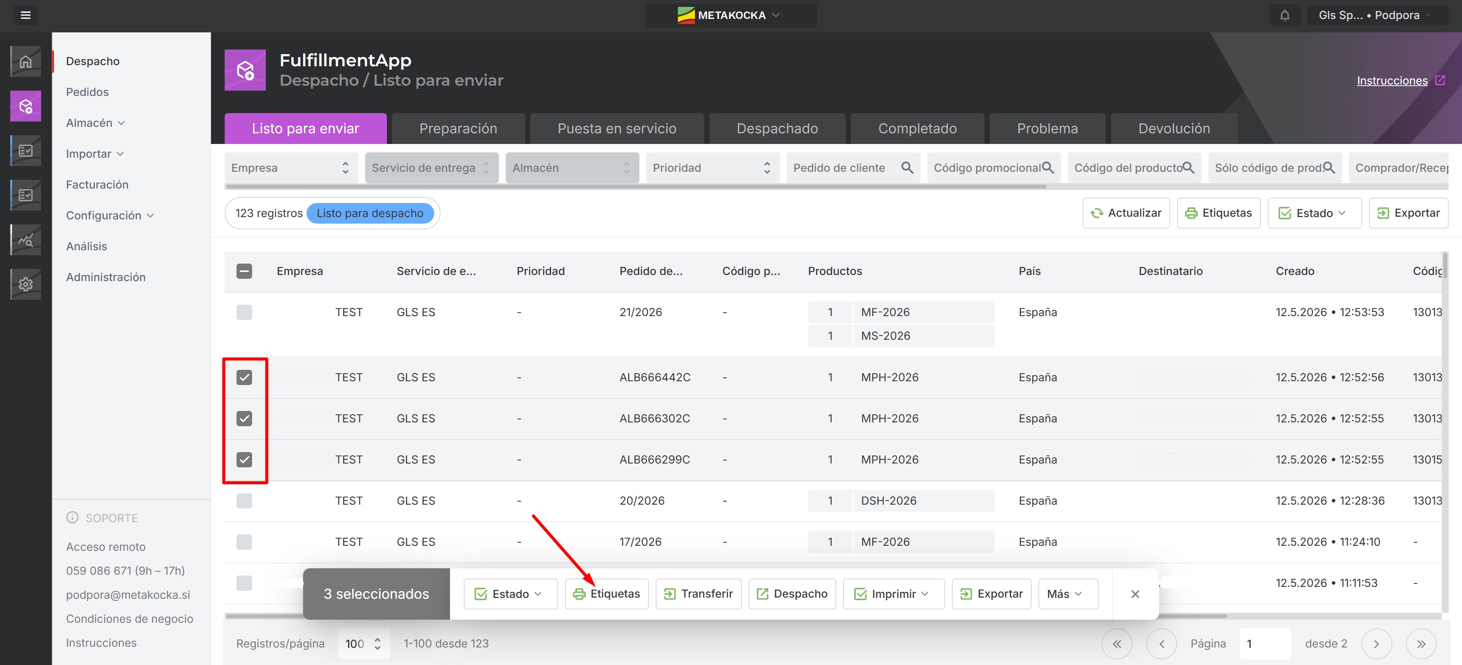Open the Instrucciones link in header
The width and height of the screenshot is (1462, 665).
pyautogui.click(x=1392, y=81)
